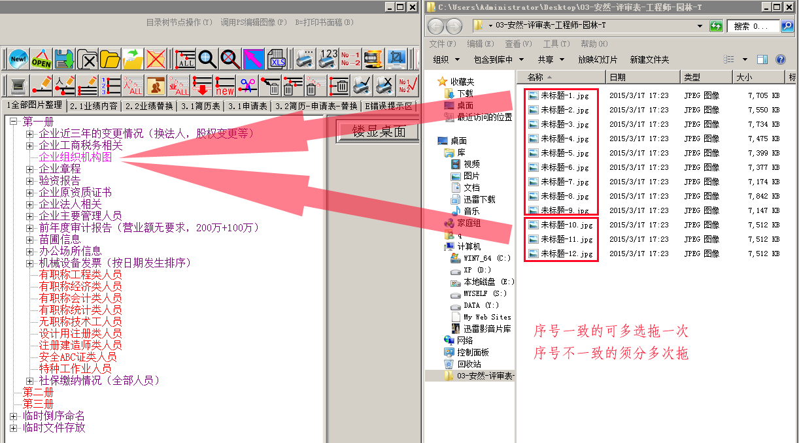Open the 目录树节点操作(Y) menu
This screenshot has height=443, width=799.
click(179, 22)
